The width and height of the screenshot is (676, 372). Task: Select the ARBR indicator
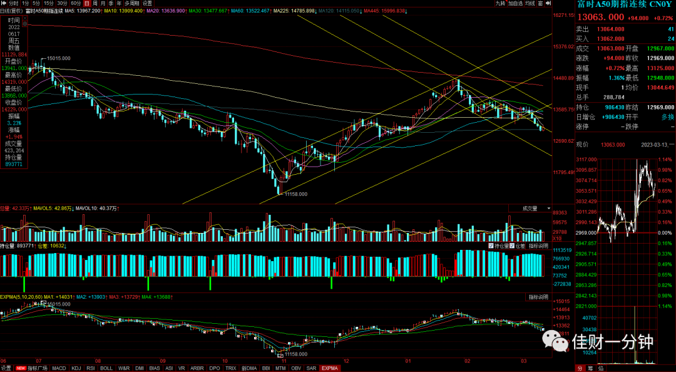coord(197,368)
